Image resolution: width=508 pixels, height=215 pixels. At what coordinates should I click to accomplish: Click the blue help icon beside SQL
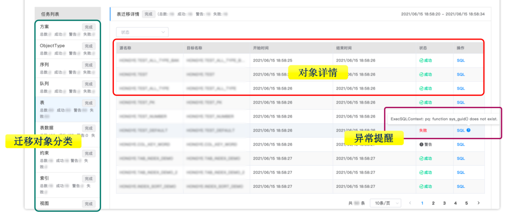[x=468, y=131]
